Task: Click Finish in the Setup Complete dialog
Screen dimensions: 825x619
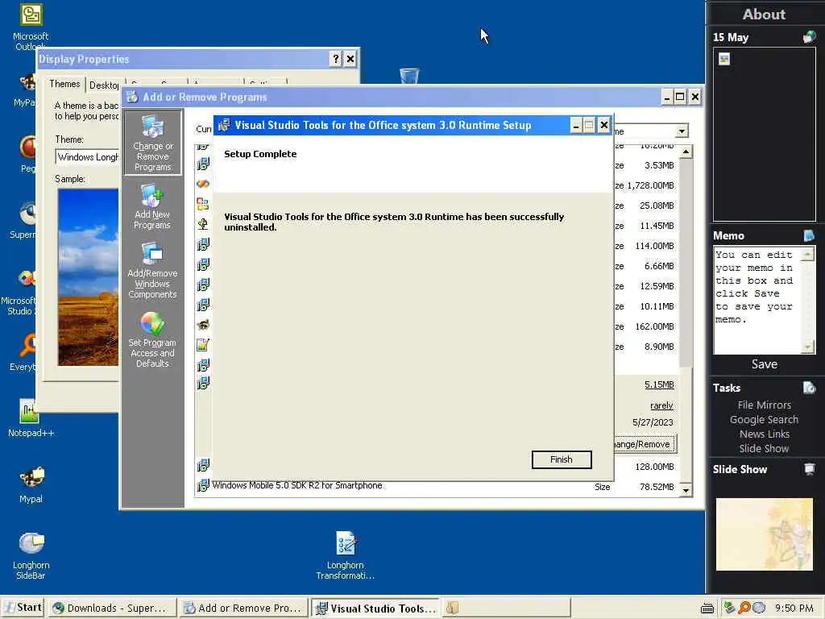Action: [562, 459]
